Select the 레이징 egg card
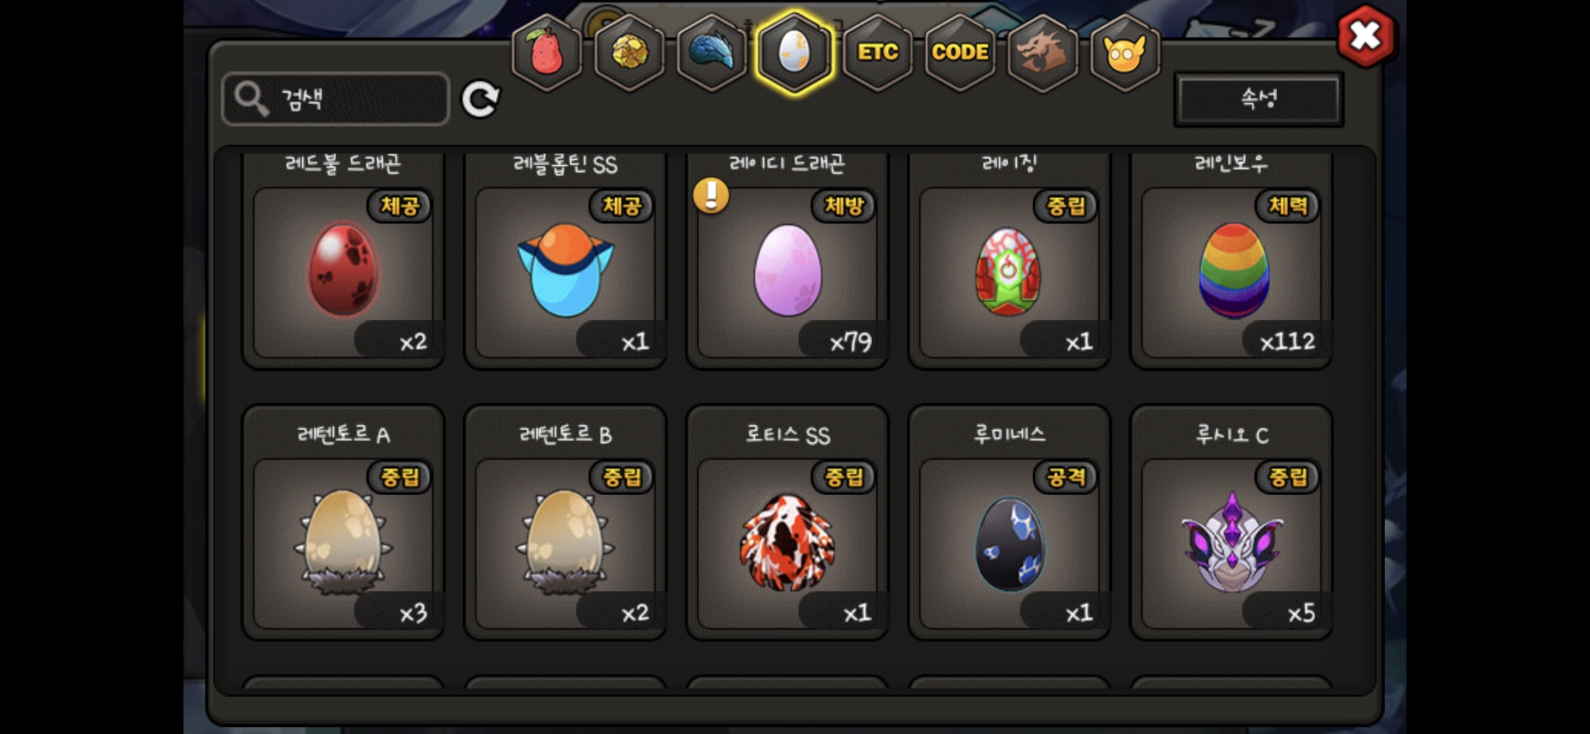Viewport: 1590px width, 734px height. coord(1009,262)
